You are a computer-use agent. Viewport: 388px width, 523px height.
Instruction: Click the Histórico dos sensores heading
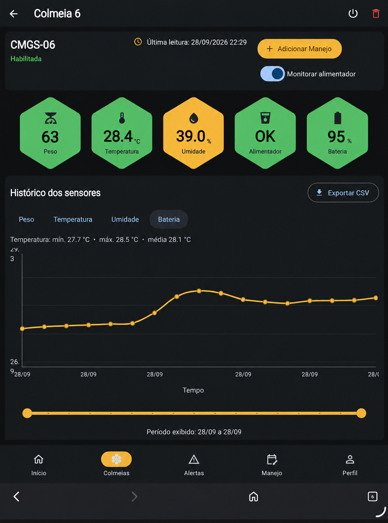(55, 193)
